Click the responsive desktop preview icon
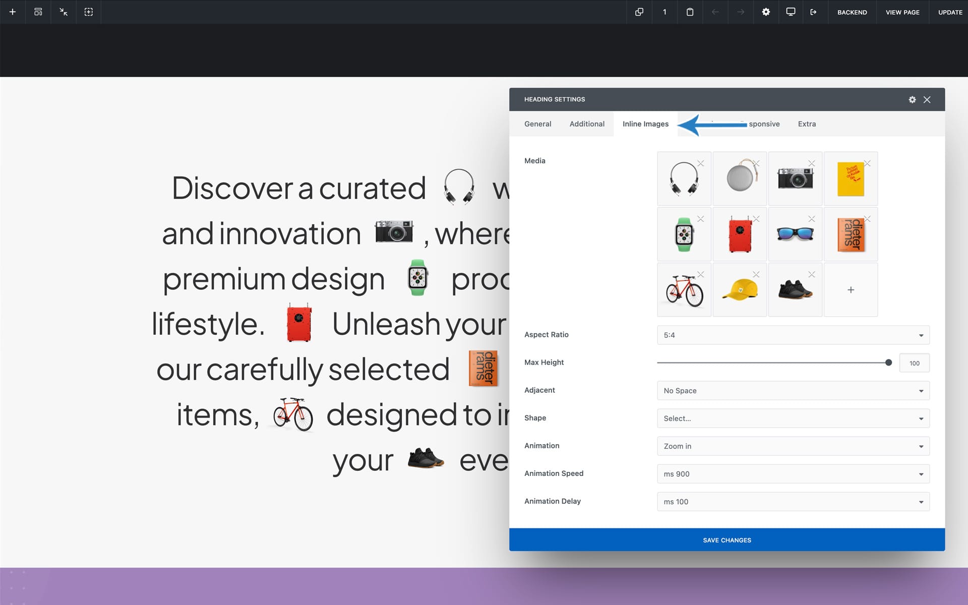Viewport: 968px width, 605px height. [x=791, y=12]
